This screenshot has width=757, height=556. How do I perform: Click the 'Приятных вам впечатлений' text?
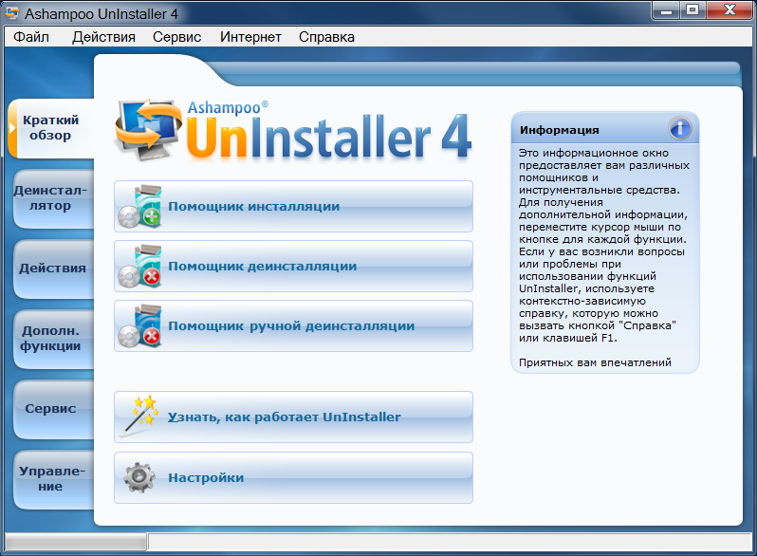click(x=595, y=362)
